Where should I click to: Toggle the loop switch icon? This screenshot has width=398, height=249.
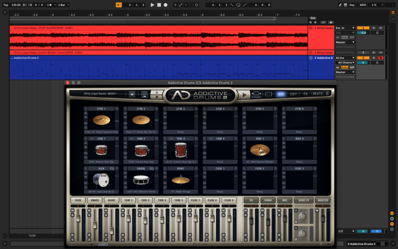(x=238, y=5)
